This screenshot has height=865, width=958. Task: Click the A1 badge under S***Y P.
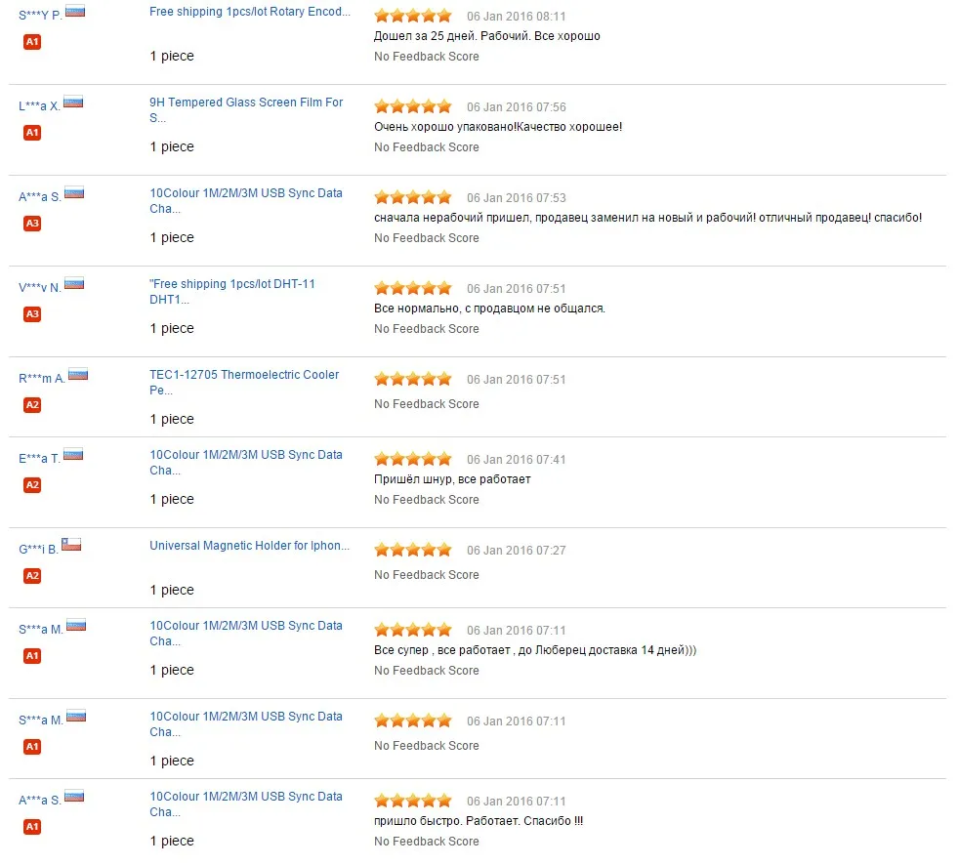[32, 42]
